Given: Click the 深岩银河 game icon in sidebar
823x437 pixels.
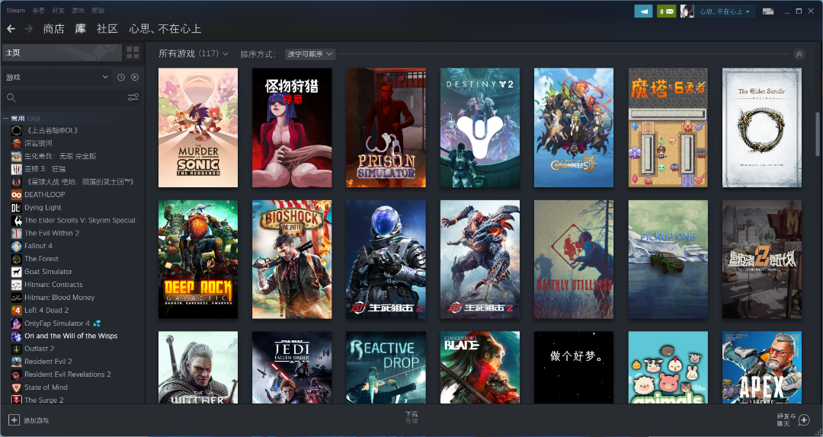Looking at the screenshot, I should 16,143.
